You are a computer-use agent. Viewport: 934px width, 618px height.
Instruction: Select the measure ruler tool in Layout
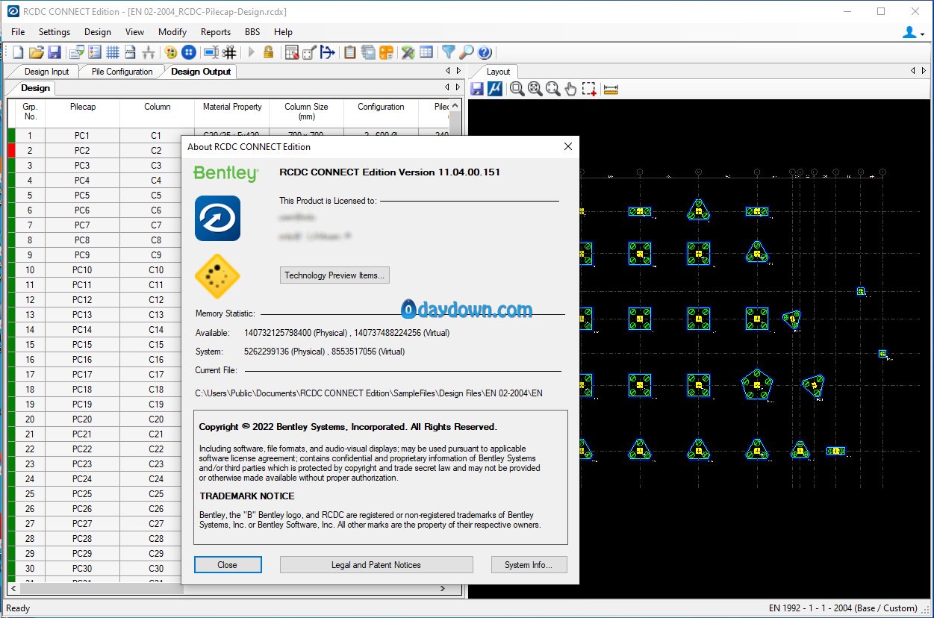611,89
